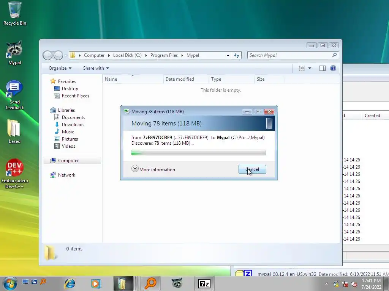The image size is (389, 291).
Task: Sort by the Size column header
Action: [270, 79]
